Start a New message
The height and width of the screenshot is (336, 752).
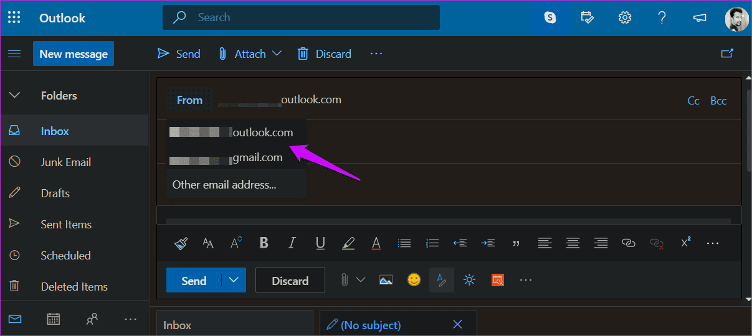tap(74, 54)
